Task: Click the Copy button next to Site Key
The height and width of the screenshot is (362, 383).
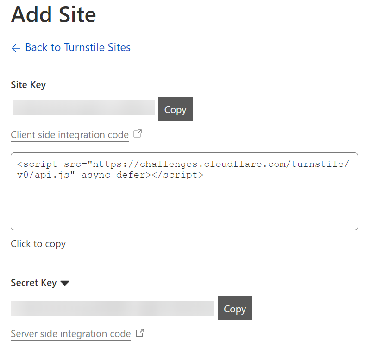Action: (x=175, y=109)
